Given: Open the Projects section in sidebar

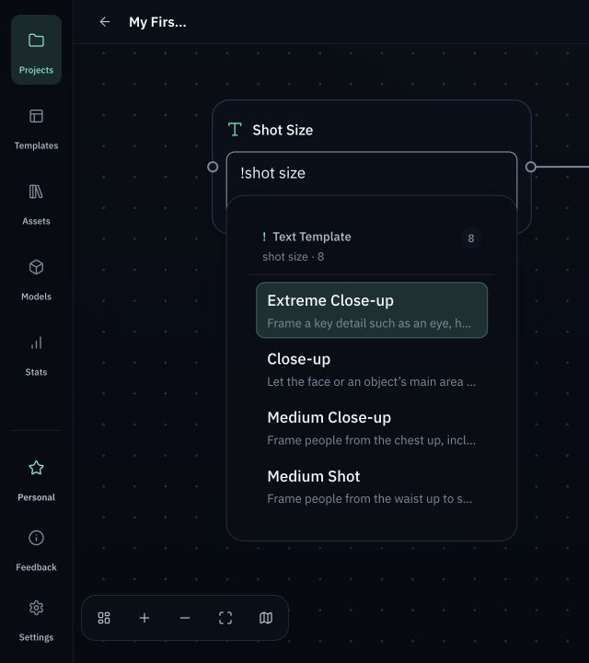Looking at the screenshot, I should click(x=36, y=50).
